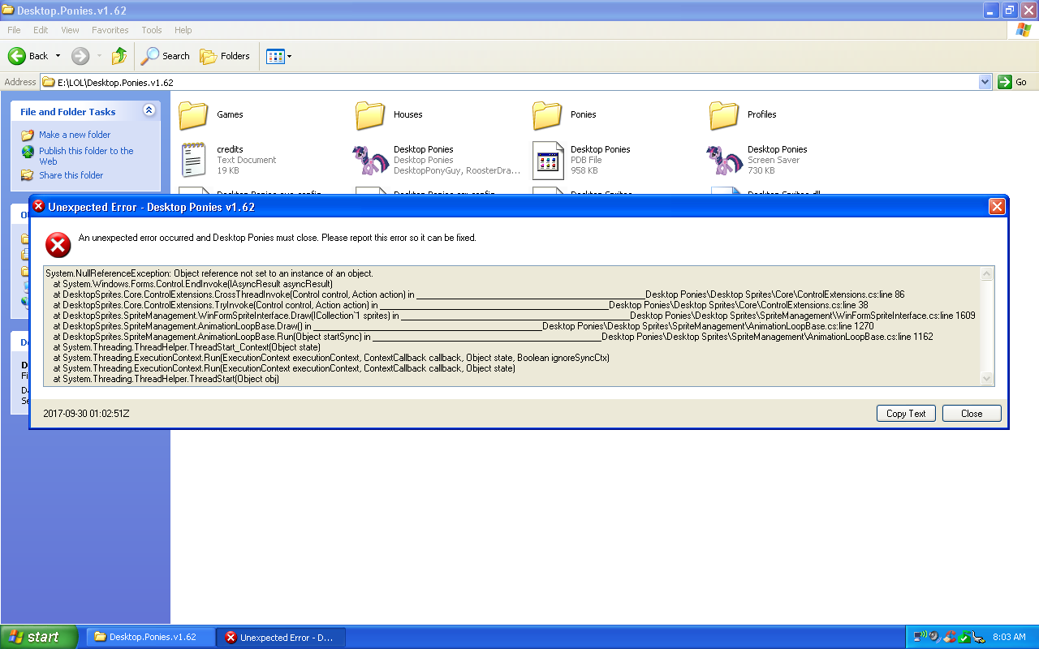The height and width of the screenshot is (649, 1039).
Task: Click the stack trace scrollbar up arrow
Action: pyautogui.click(x=987, y=274)
